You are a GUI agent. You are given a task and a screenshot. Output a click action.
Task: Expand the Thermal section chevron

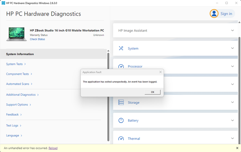tap(232, 138)
